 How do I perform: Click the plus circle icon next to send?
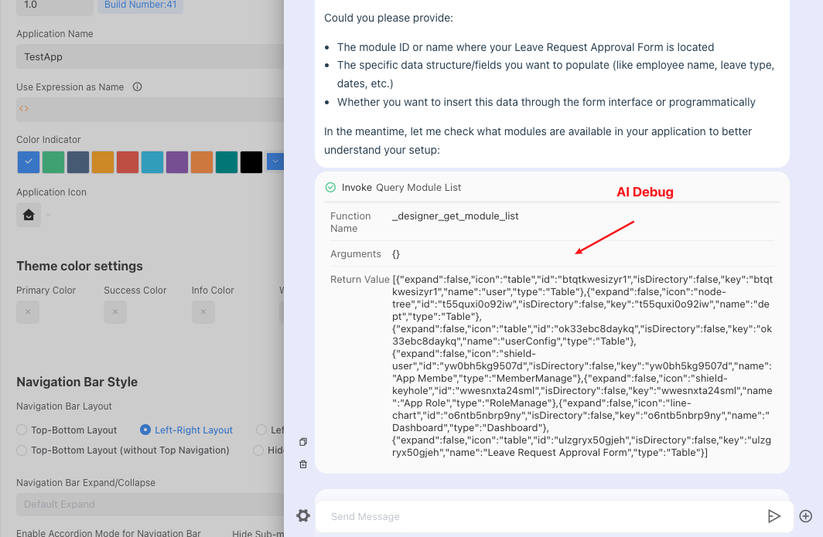click(805, 516)
